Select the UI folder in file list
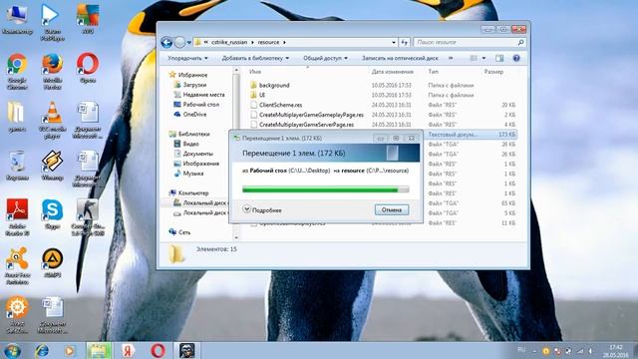The height and width of the screenshot is (359, 638). [x=257, y=95]
